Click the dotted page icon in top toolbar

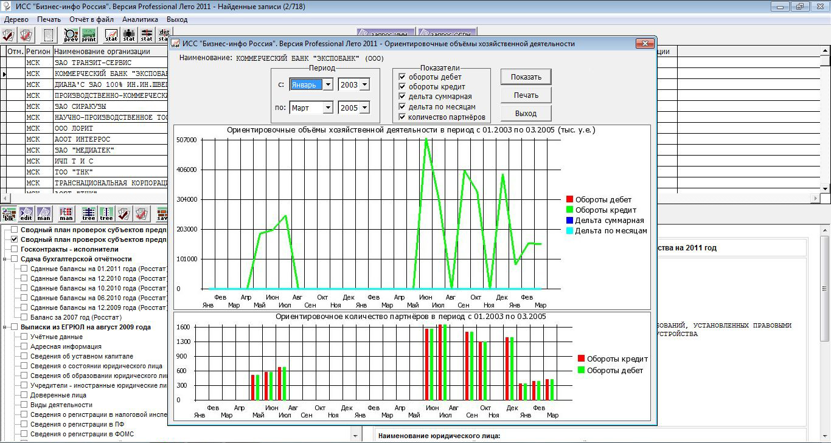(49, 35)
